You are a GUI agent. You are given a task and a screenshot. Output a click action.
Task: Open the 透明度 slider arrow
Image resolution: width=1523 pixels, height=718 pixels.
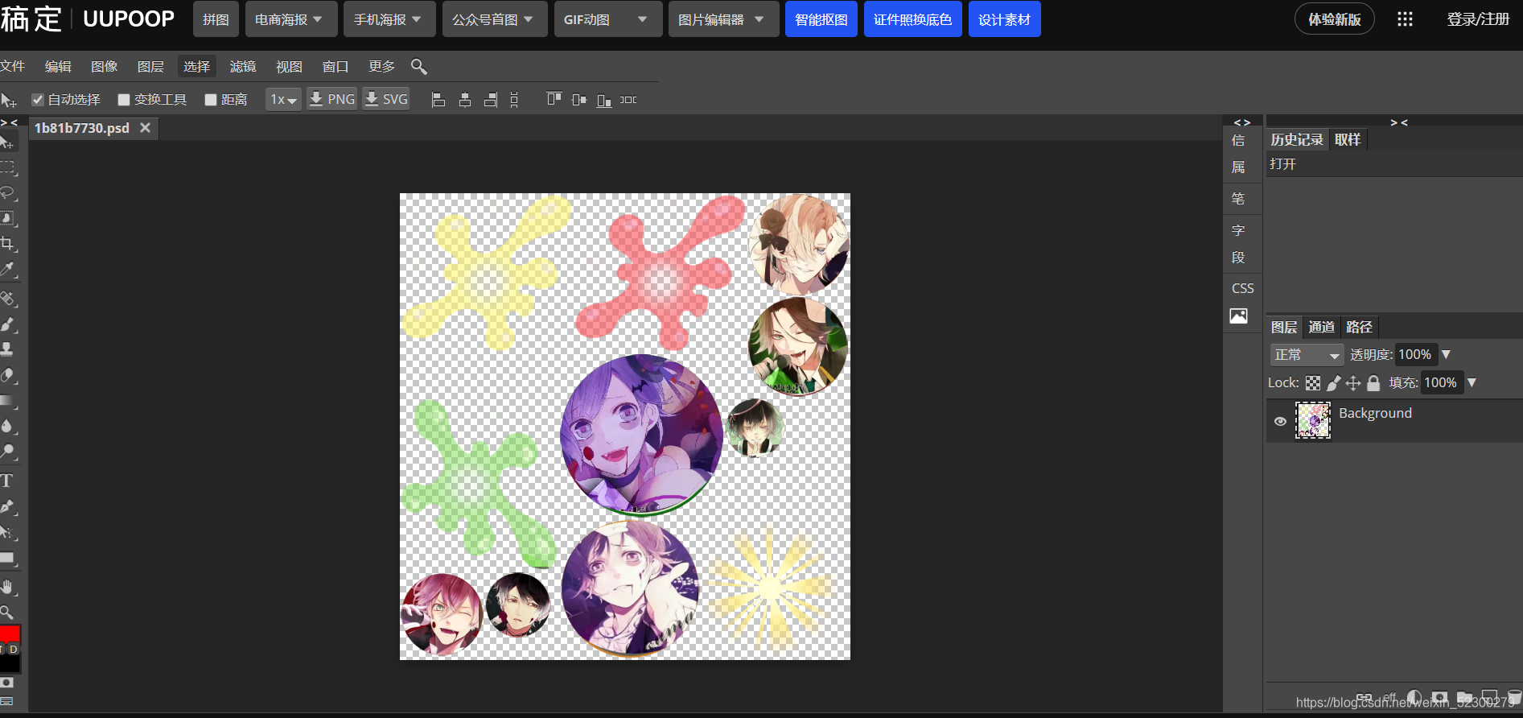(x=1446, y=355)
